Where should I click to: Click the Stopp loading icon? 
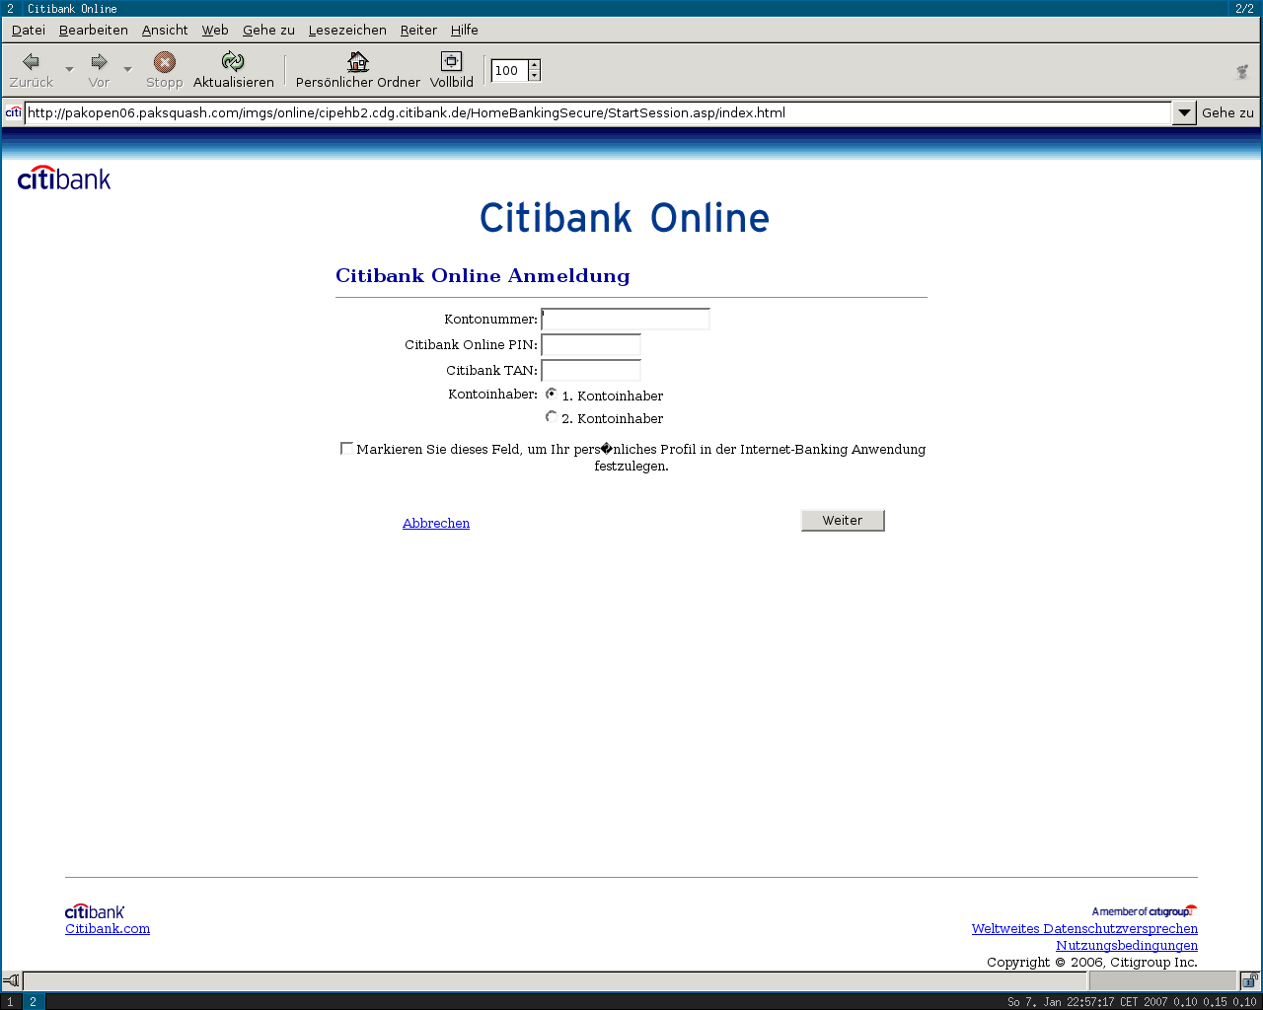(x=165, y=62)
